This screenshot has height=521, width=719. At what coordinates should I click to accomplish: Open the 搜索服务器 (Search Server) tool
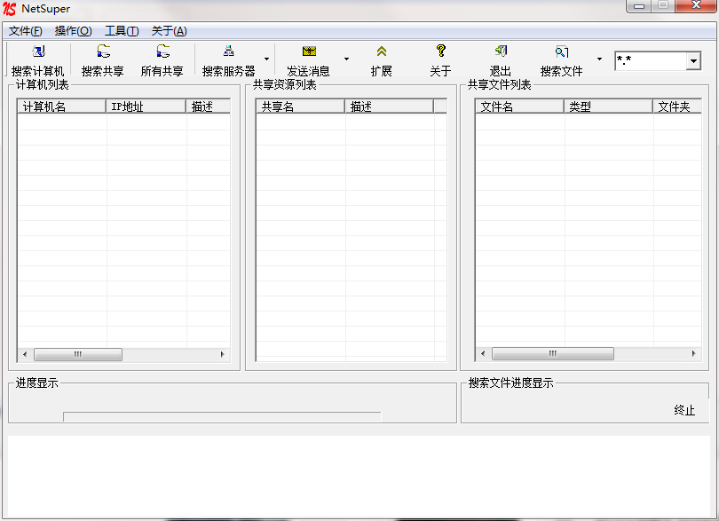(x=225, y=59)
